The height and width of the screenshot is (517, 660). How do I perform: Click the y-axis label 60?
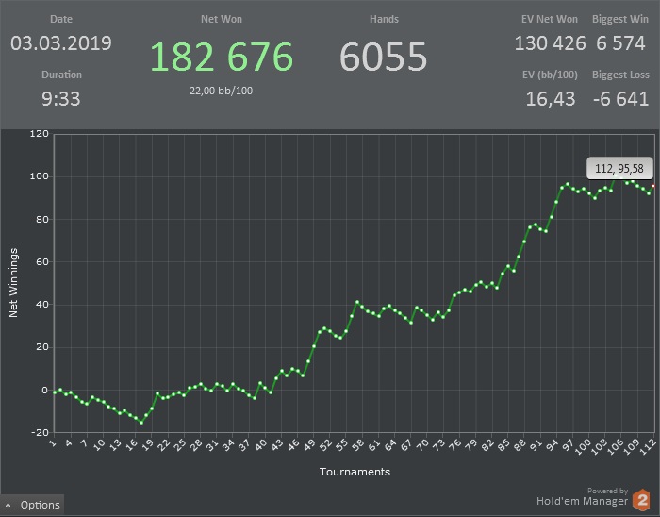tap(41, 262)
